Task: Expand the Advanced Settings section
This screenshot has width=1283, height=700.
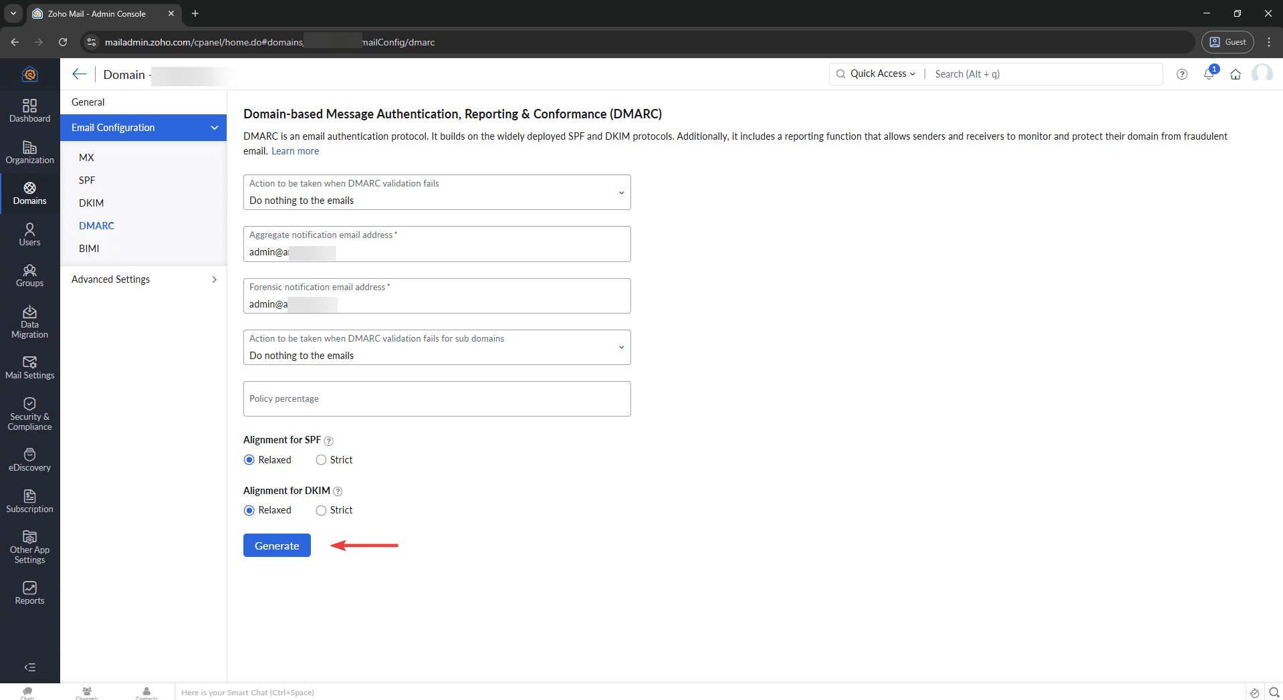Action: pos(143,279)
